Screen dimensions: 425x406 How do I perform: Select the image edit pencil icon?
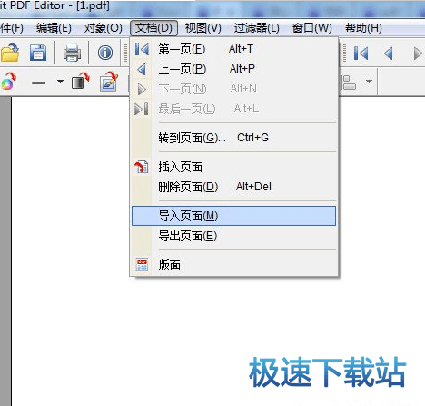pyautogui.click(x=109, y=82)
